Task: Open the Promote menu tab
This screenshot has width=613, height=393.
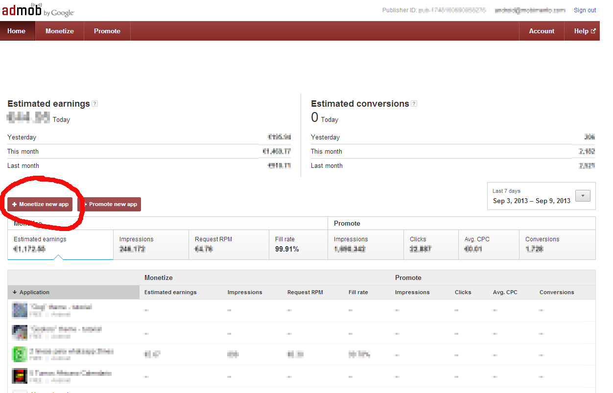Action: click(x=107, y=31)
